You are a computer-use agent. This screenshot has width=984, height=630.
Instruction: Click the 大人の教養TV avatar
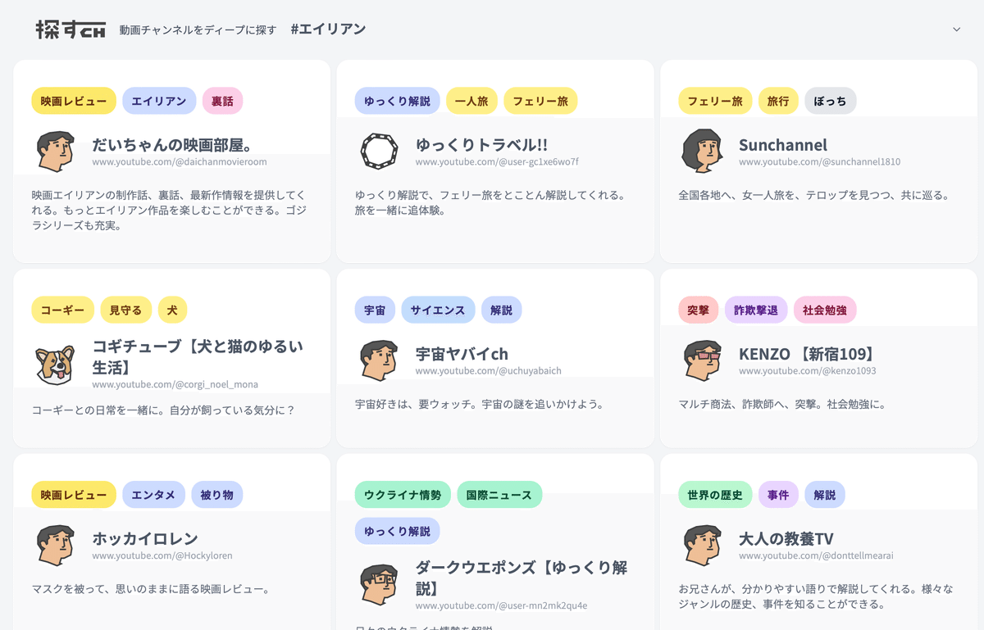702,546
